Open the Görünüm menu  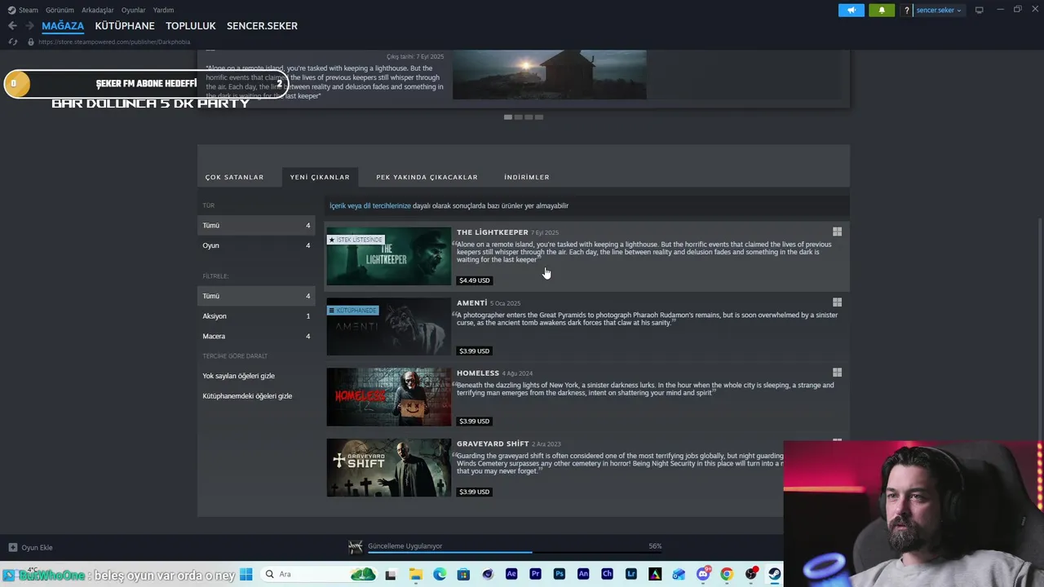pyautogui.click(x=60, y=10)
